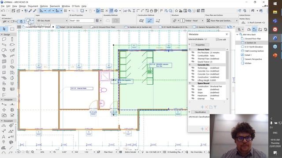Open the Floor Plan and Section dropdown
The width and height of the screenshot is (282, 158).
(222, 21)
